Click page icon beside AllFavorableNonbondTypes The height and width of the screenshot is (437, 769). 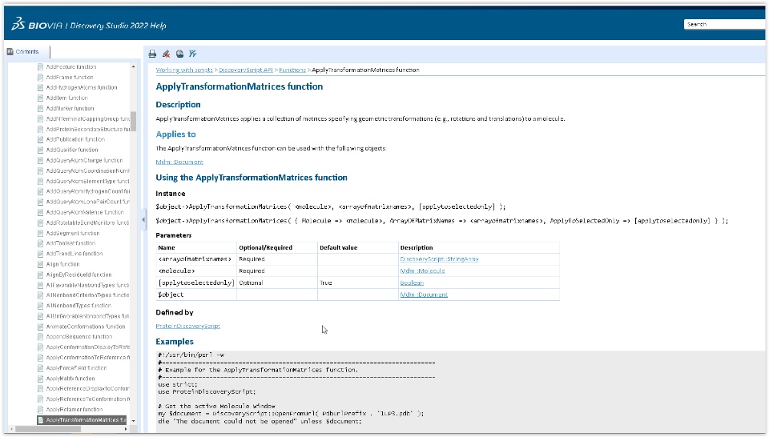click(41, 285)
